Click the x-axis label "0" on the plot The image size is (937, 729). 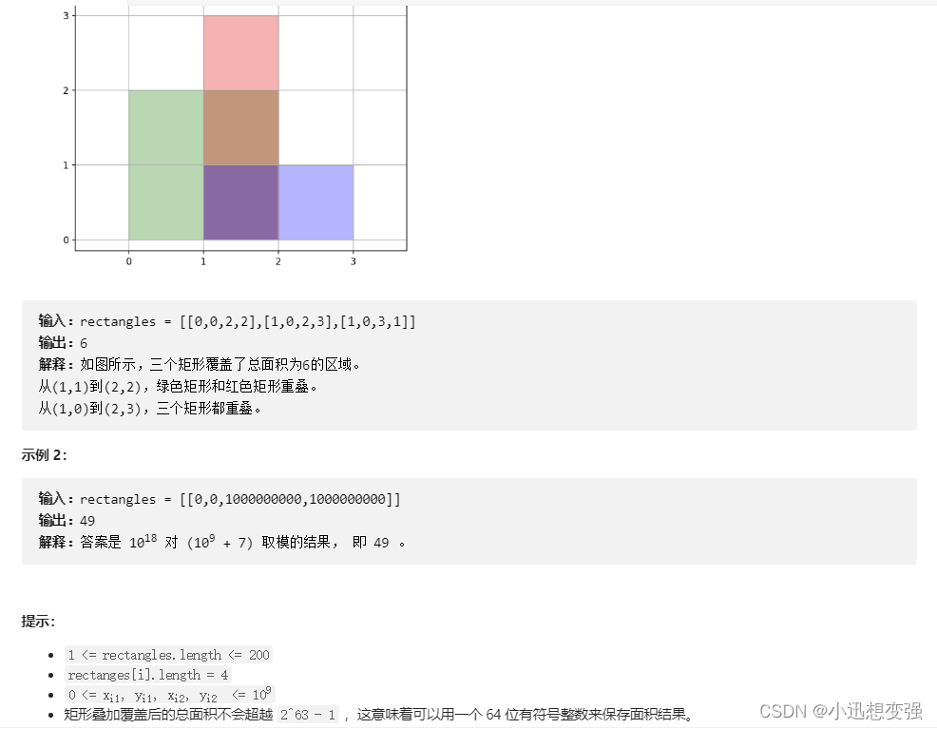[x=128, y=260]
